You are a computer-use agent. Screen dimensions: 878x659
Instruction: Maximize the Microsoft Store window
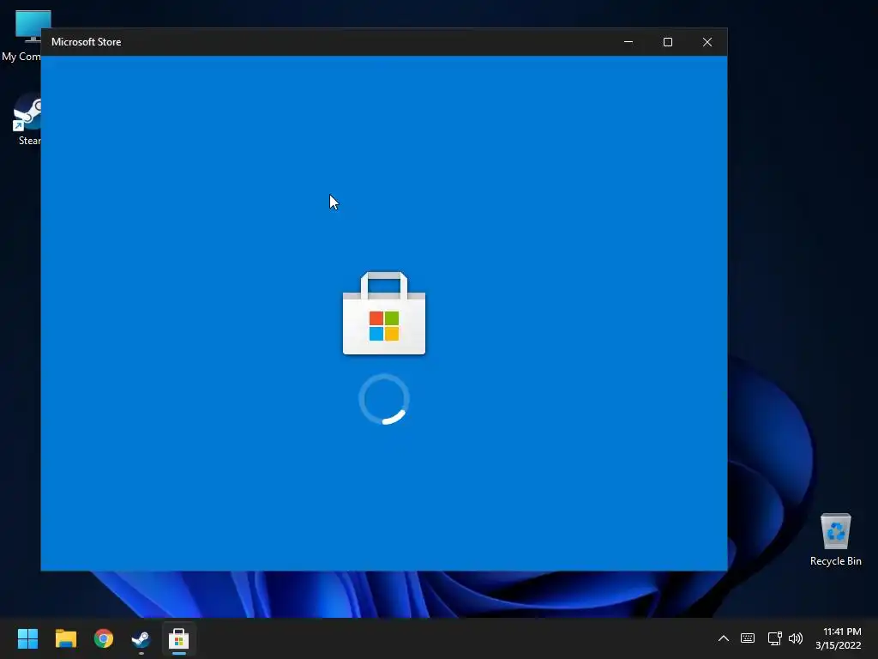[667, 42]
